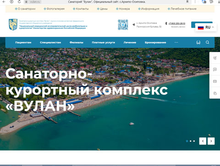Reload the page with refresh icon
220x166 pixels.
pyautogui.click(x=19, y=2)
